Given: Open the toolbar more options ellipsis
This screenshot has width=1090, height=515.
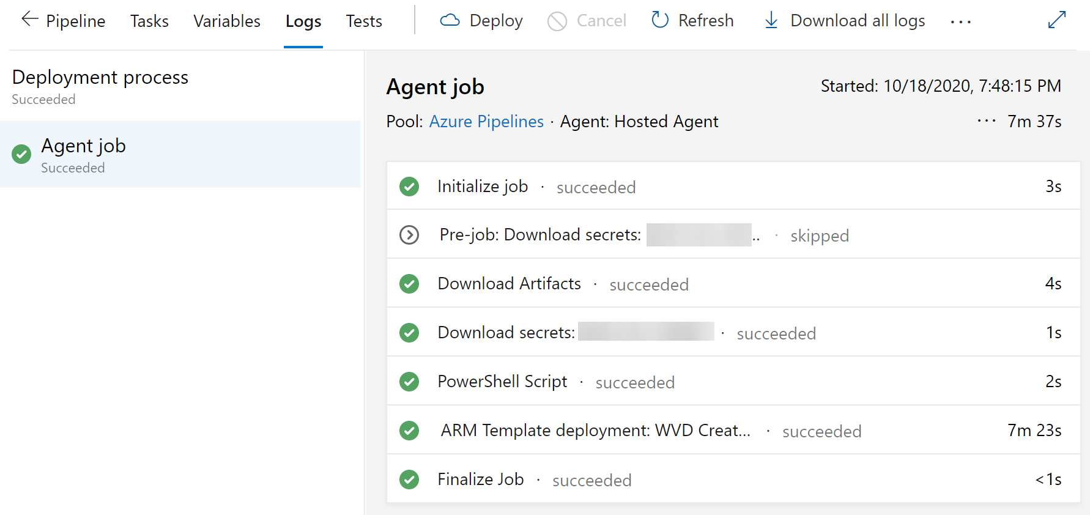Looking at the screenshot, I should [x=960, y=22].
